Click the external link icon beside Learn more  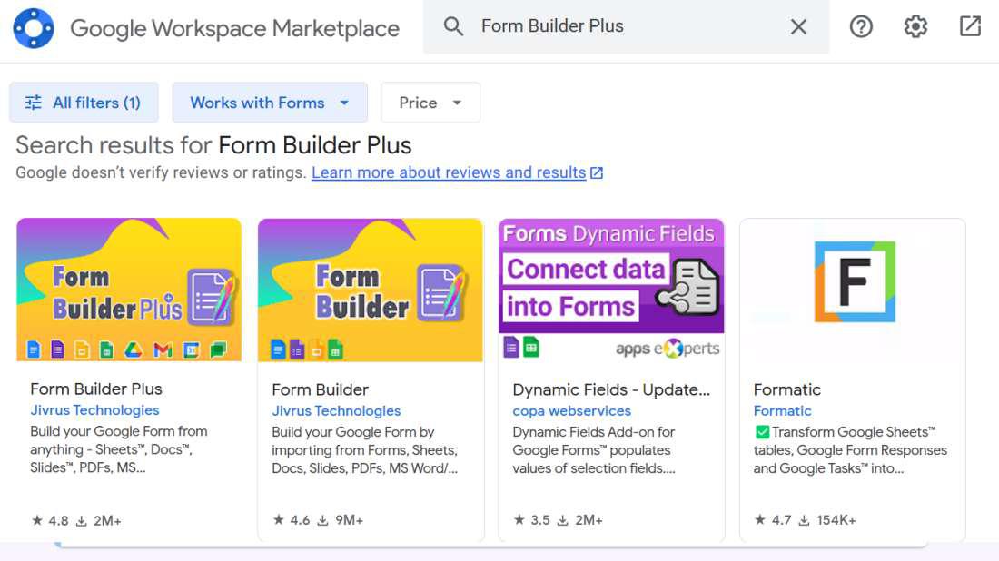[x=597, y=172]
